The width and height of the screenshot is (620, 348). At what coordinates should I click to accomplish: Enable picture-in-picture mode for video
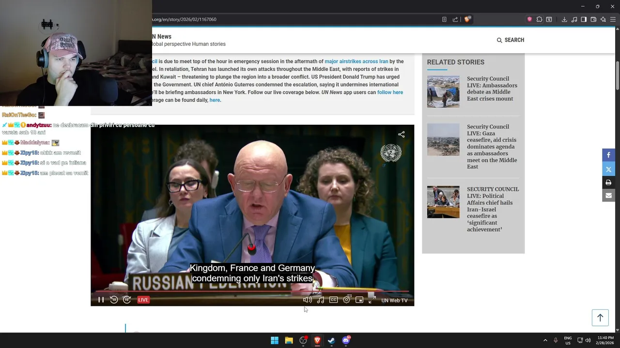pos(359,300)
